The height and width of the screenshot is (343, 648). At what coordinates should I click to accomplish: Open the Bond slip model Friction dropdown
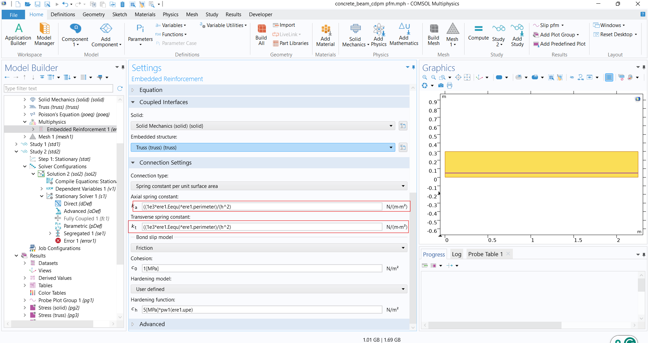(x=269, y=248)
